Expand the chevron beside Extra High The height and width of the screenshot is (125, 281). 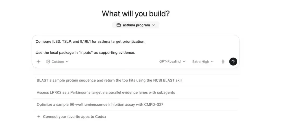pyautogui.click(x=212, y=62)
